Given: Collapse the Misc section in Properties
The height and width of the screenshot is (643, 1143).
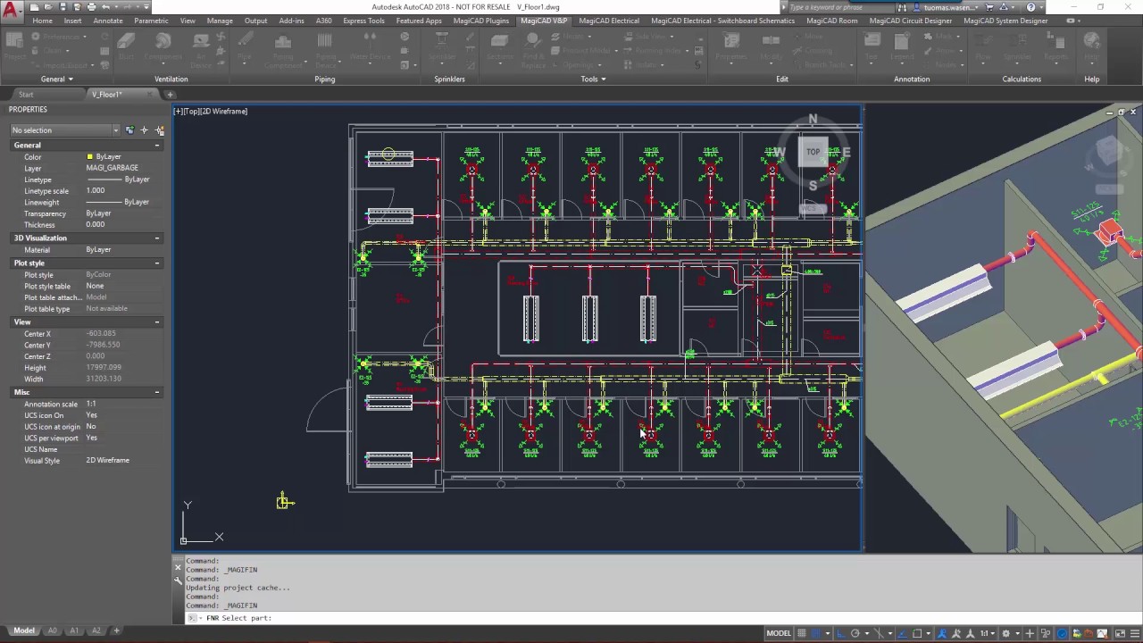Looking at the screenshot, I should (157, 392).
